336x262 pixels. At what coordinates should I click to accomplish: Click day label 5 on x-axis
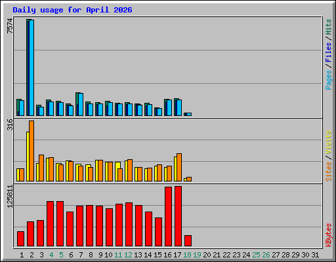coord(61,255)
